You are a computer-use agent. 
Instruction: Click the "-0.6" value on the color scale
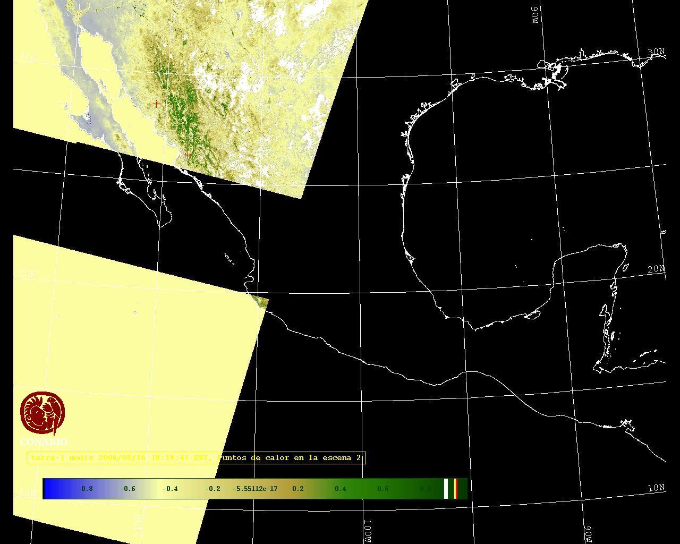tap(127, 489)
